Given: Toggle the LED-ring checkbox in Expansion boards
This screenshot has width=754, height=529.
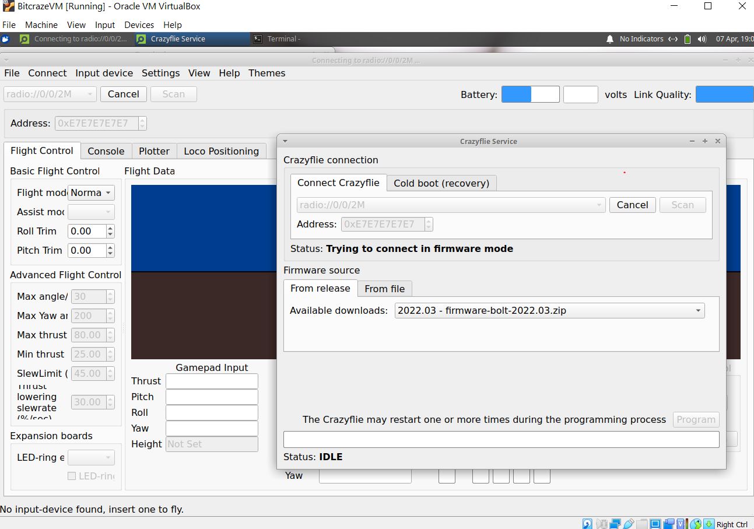Looking at the screenshot, I should (72, 476).
